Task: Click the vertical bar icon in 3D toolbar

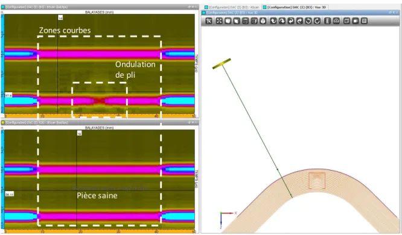Action: tap(327, 21)
